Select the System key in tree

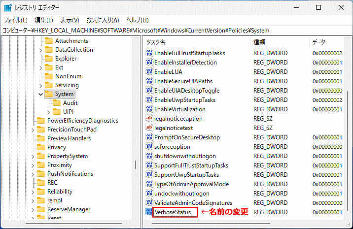[x=64, y=94]
